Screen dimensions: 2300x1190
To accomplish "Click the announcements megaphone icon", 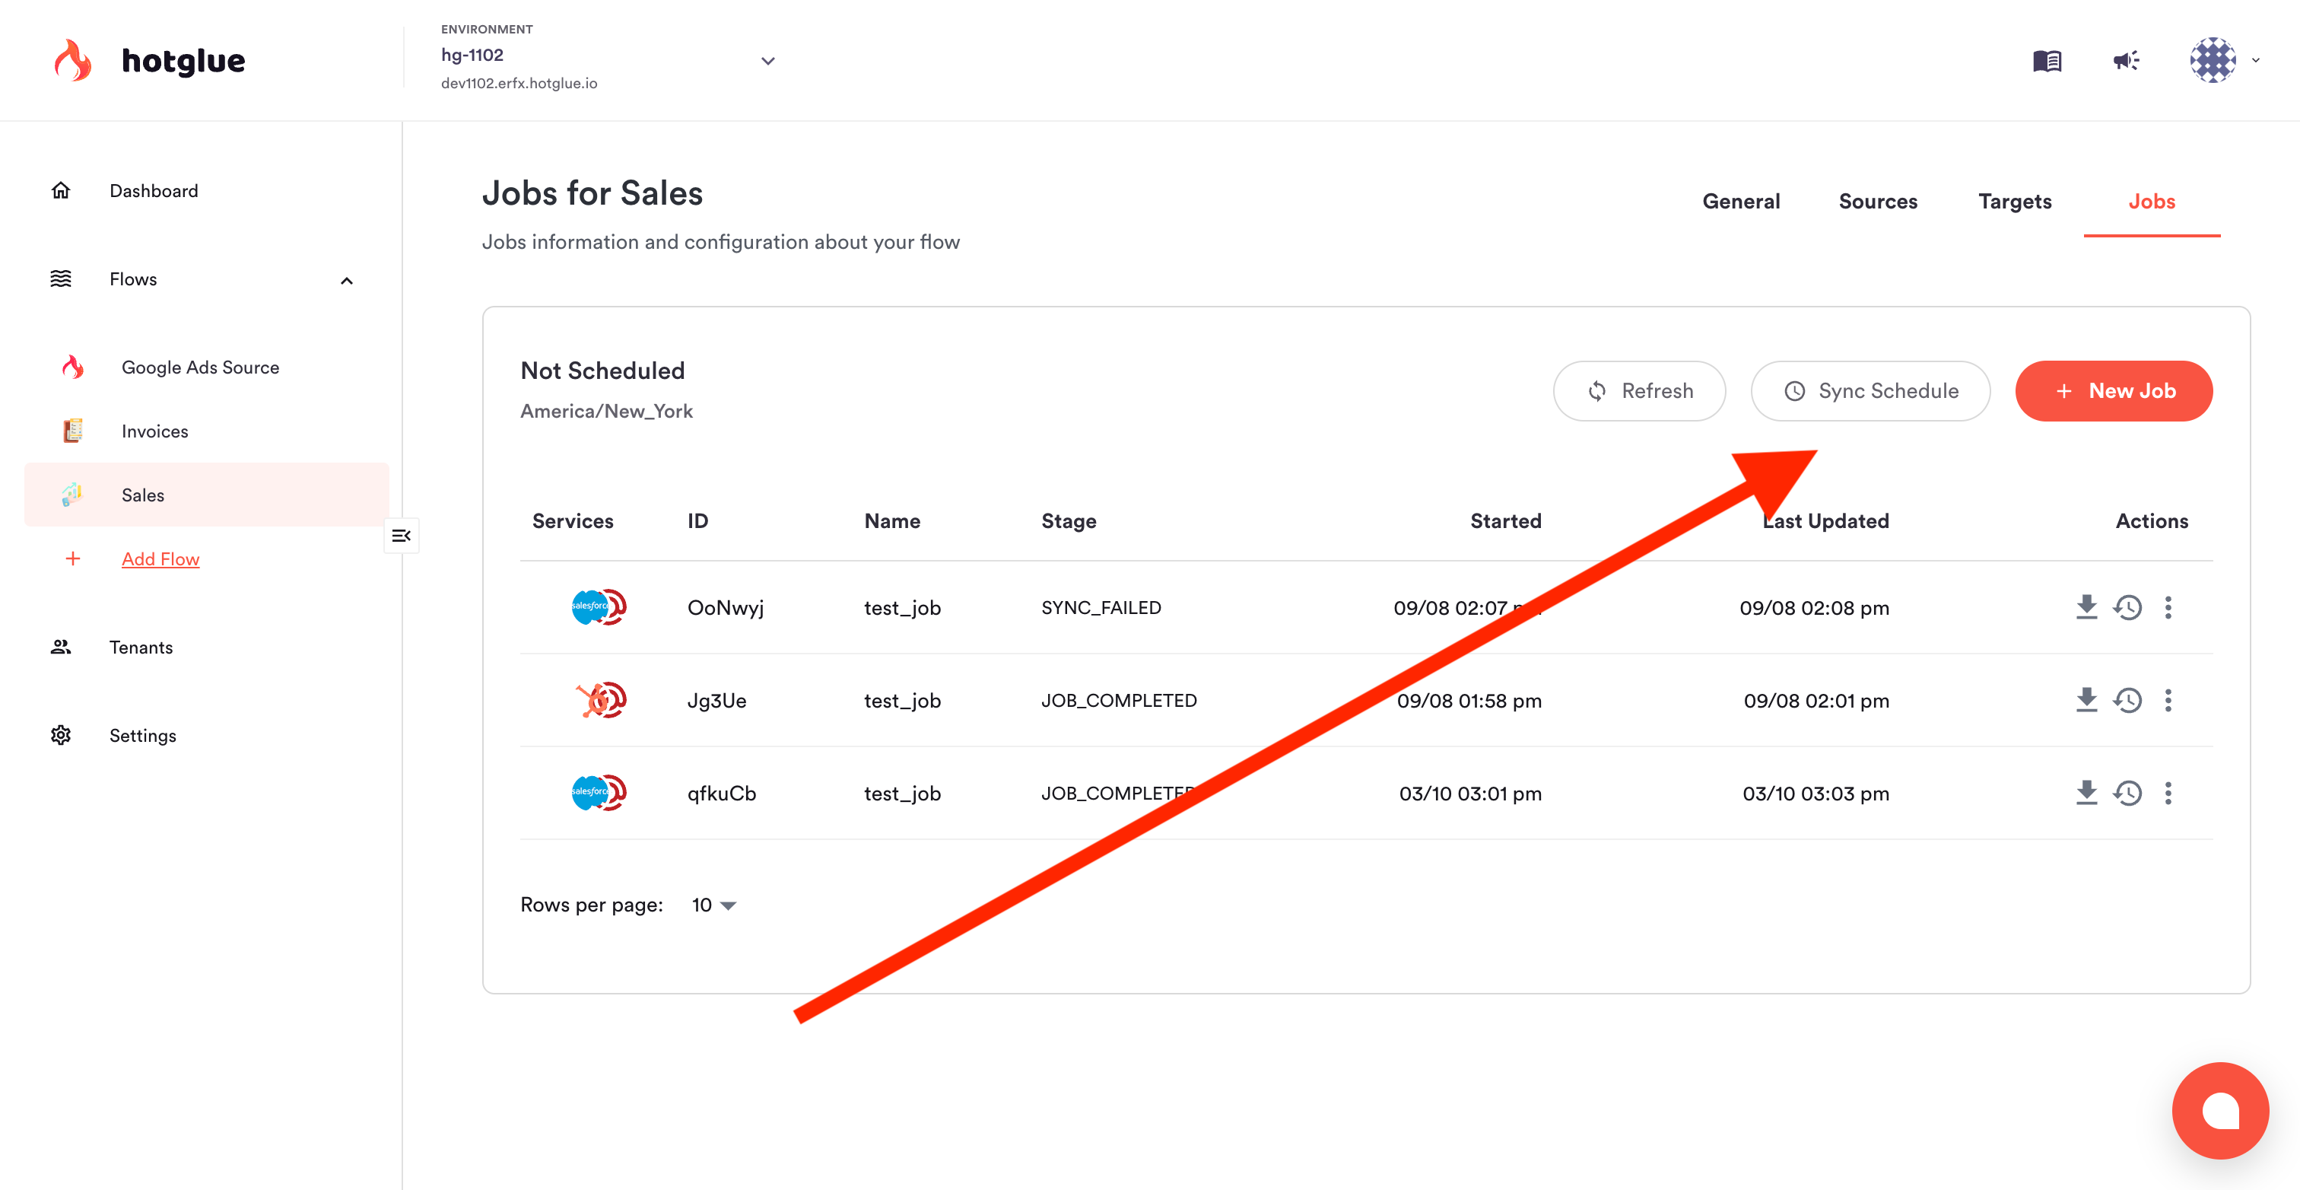I will click(2126, 61).
